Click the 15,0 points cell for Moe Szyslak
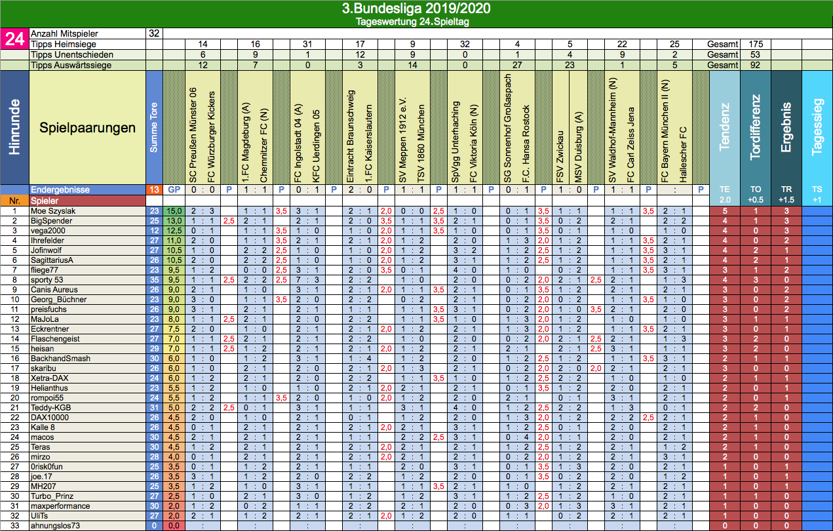This screenshot has height=531, width=833. click(x=174, y=211)
